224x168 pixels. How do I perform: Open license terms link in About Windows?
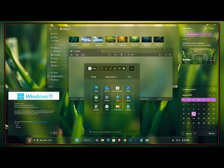click(x=40, y=122)
